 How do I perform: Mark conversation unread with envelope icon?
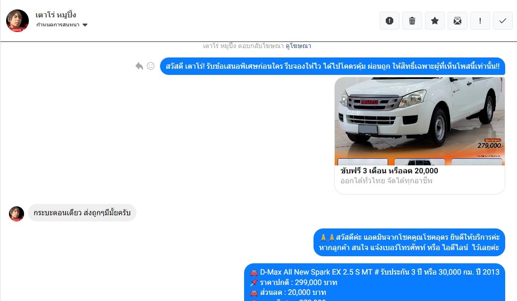click(458, 21)
